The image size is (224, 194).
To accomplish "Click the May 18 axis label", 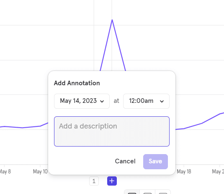I will (184, 171).
